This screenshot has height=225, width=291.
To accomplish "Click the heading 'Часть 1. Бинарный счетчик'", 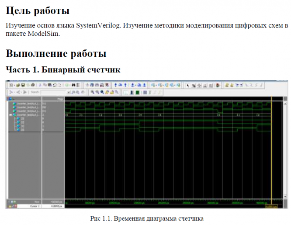I will [63, 69].
